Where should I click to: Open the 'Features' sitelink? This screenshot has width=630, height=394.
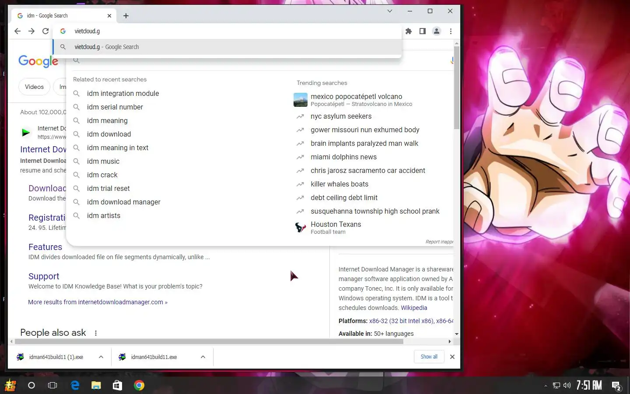click(x=45, y=247)
